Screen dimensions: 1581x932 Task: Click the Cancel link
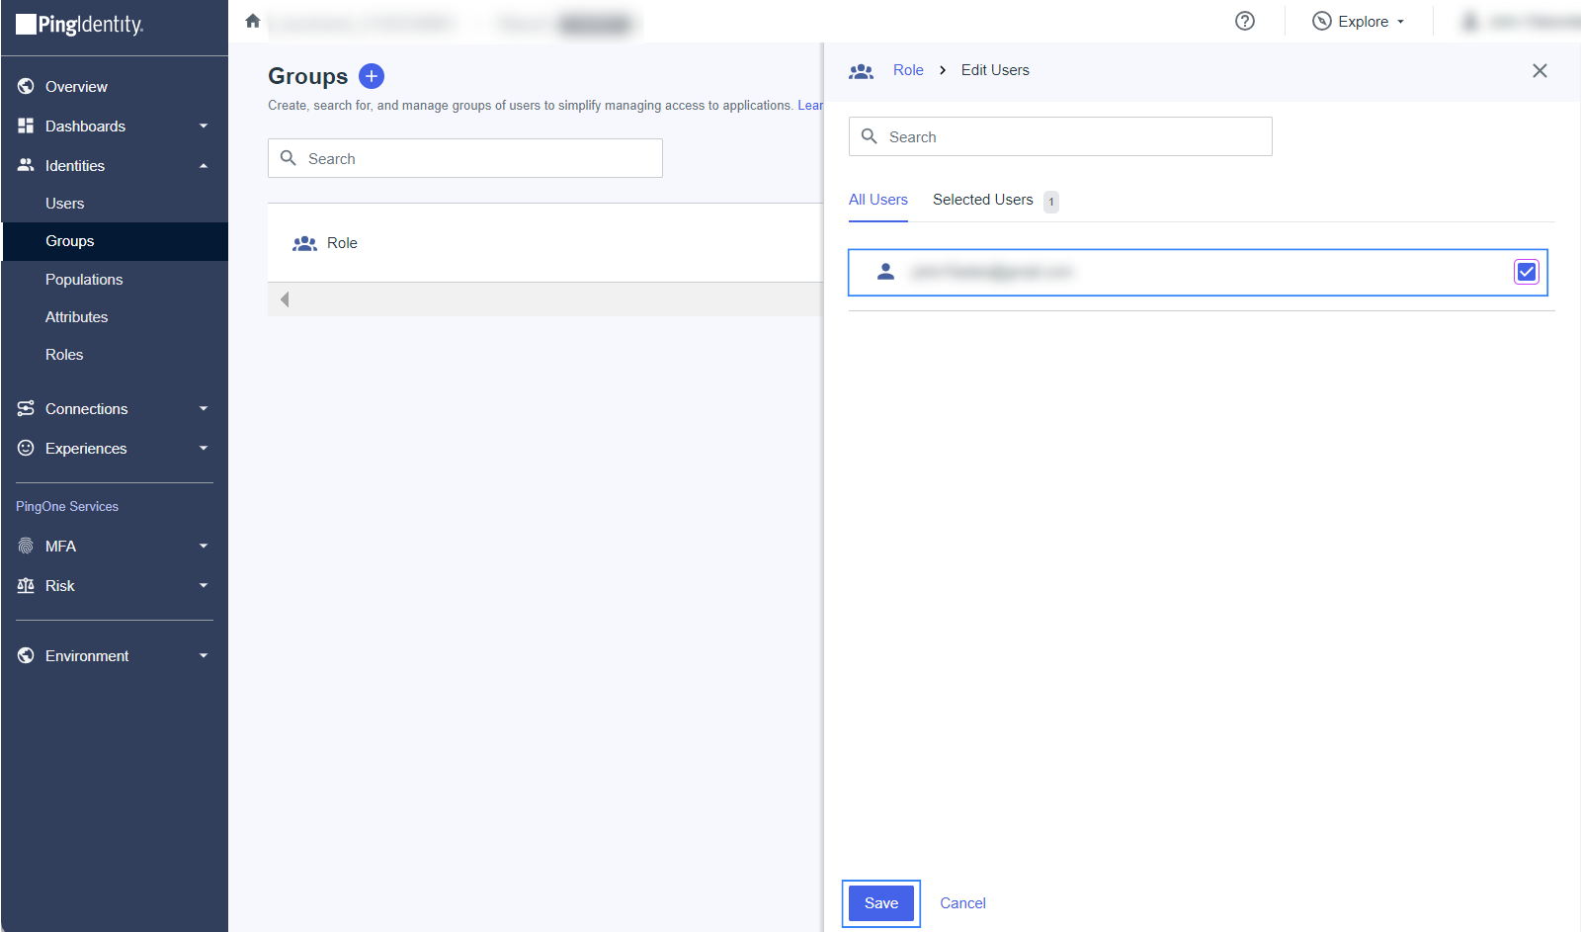(962, 903)
